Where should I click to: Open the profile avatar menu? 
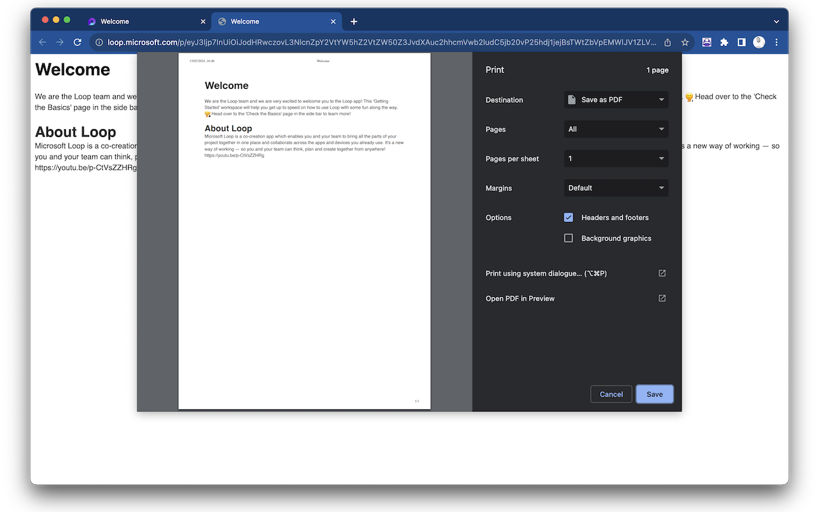pos(759,42)
